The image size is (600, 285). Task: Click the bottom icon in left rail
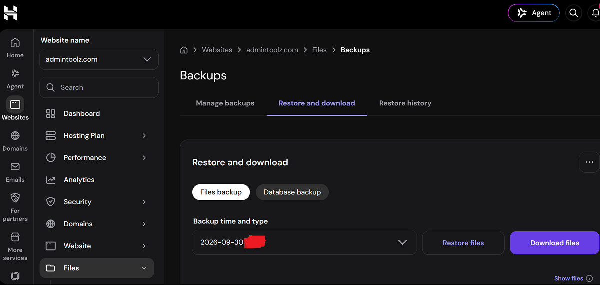(15, 276)
